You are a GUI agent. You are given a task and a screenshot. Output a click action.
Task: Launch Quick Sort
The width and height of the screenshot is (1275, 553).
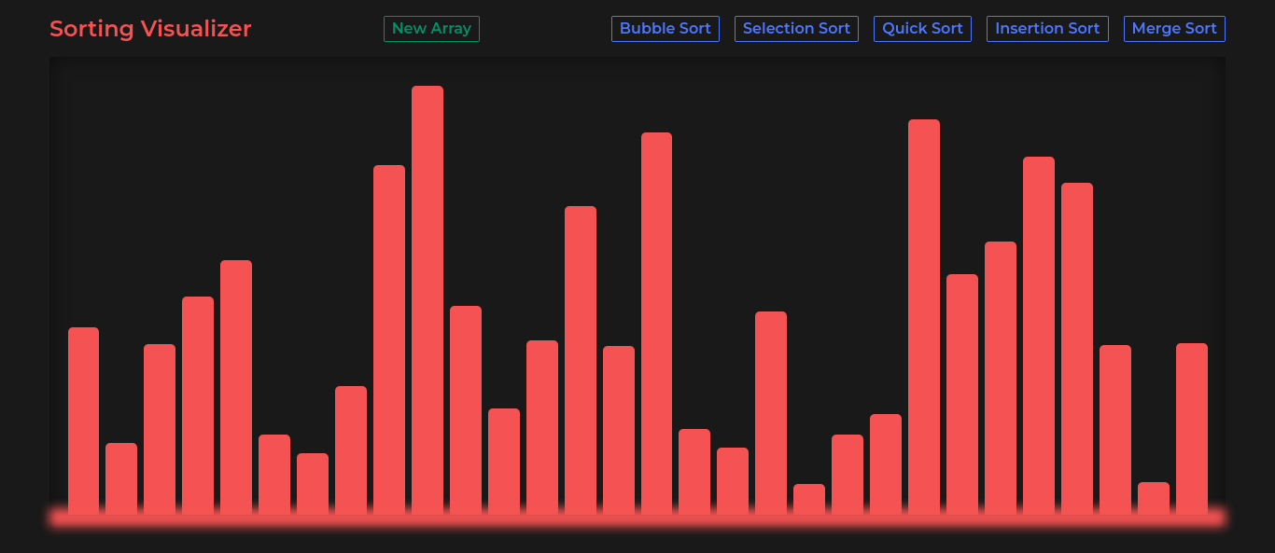click(922, 29)
